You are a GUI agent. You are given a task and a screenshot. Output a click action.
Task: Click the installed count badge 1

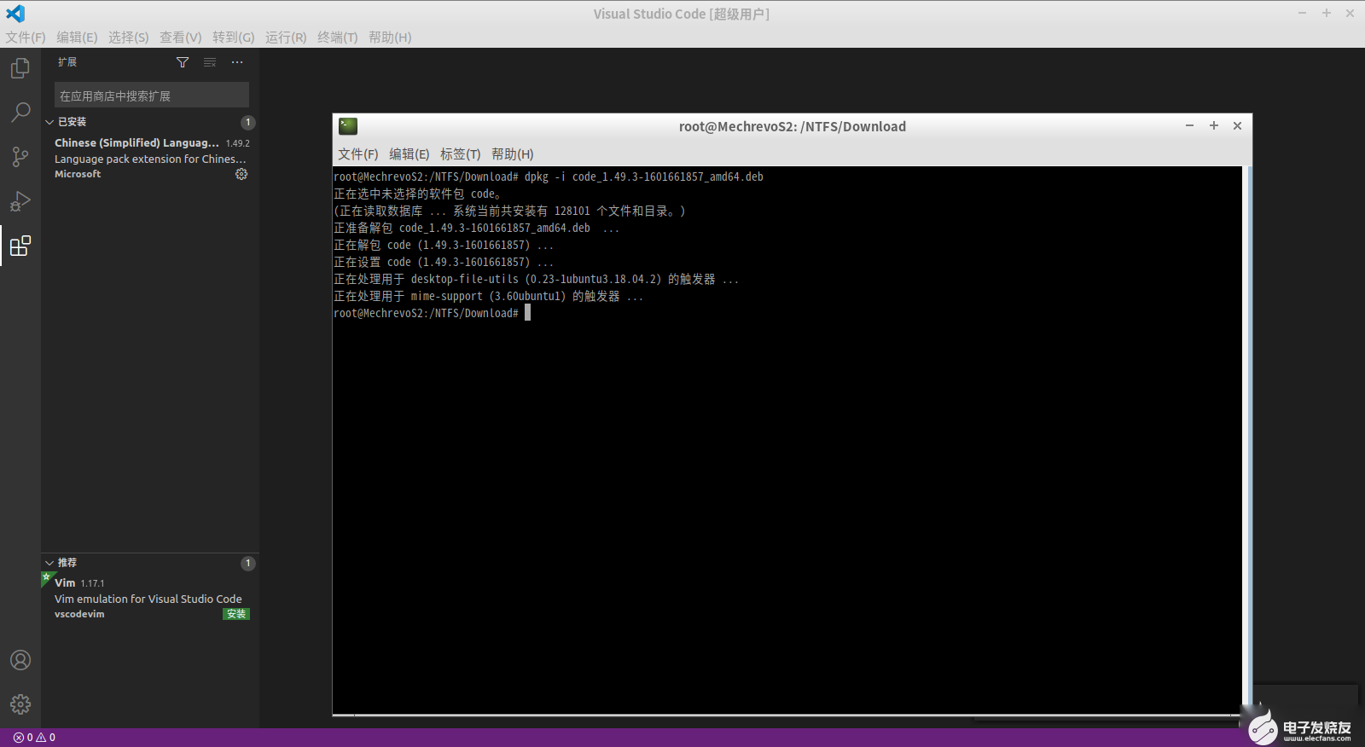click(248, 123)
